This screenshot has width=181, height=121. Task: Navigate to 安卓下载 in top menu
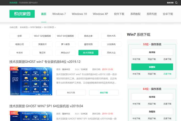coord(168,14)
